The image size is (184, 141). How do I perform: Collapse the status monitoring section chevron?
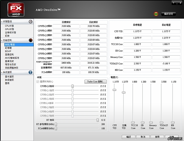coord(2,22)
